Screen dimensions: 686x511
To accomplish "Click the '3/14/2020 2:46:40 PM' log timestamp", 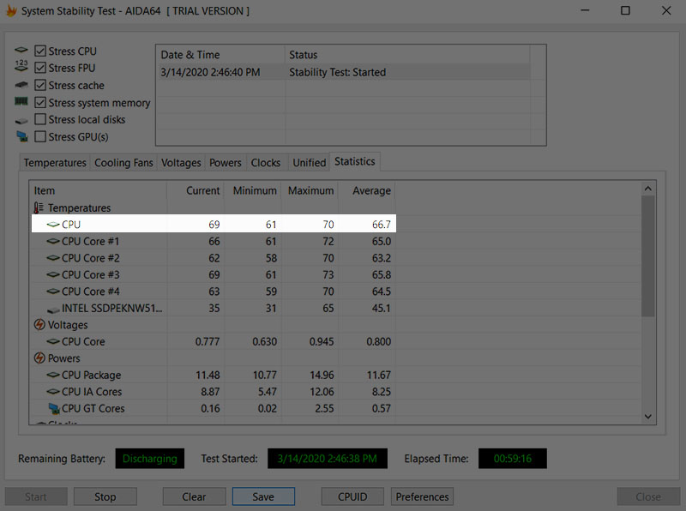I will 210,72.
